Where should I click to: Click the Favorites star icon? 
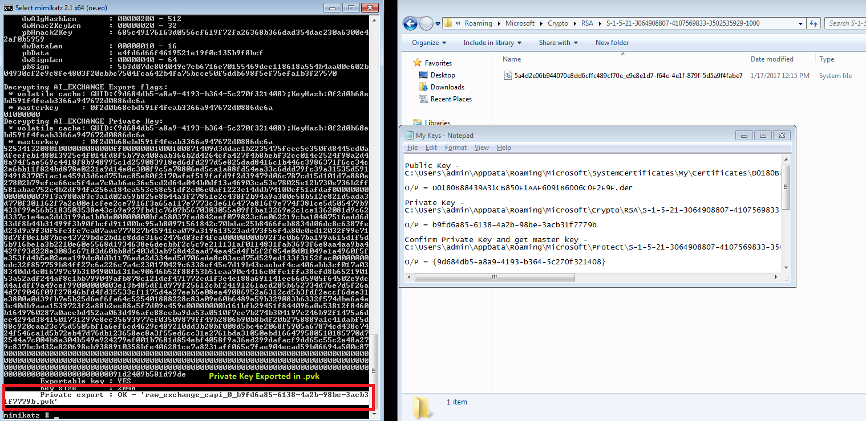[x=418, y=63]
